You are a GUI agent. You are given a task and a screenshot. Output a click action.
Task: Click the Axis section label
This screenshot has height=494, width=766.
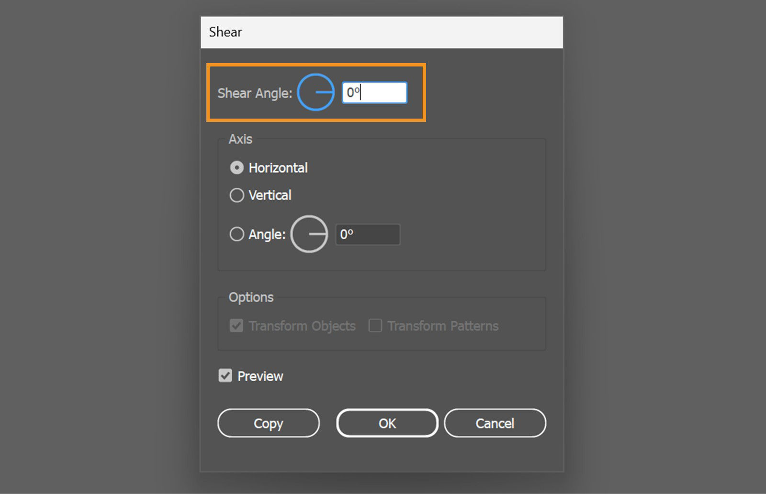[242, 139]
